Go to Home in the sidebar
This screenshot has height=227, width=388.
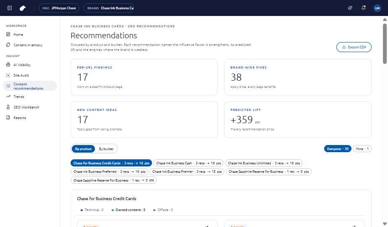[30, 34]
